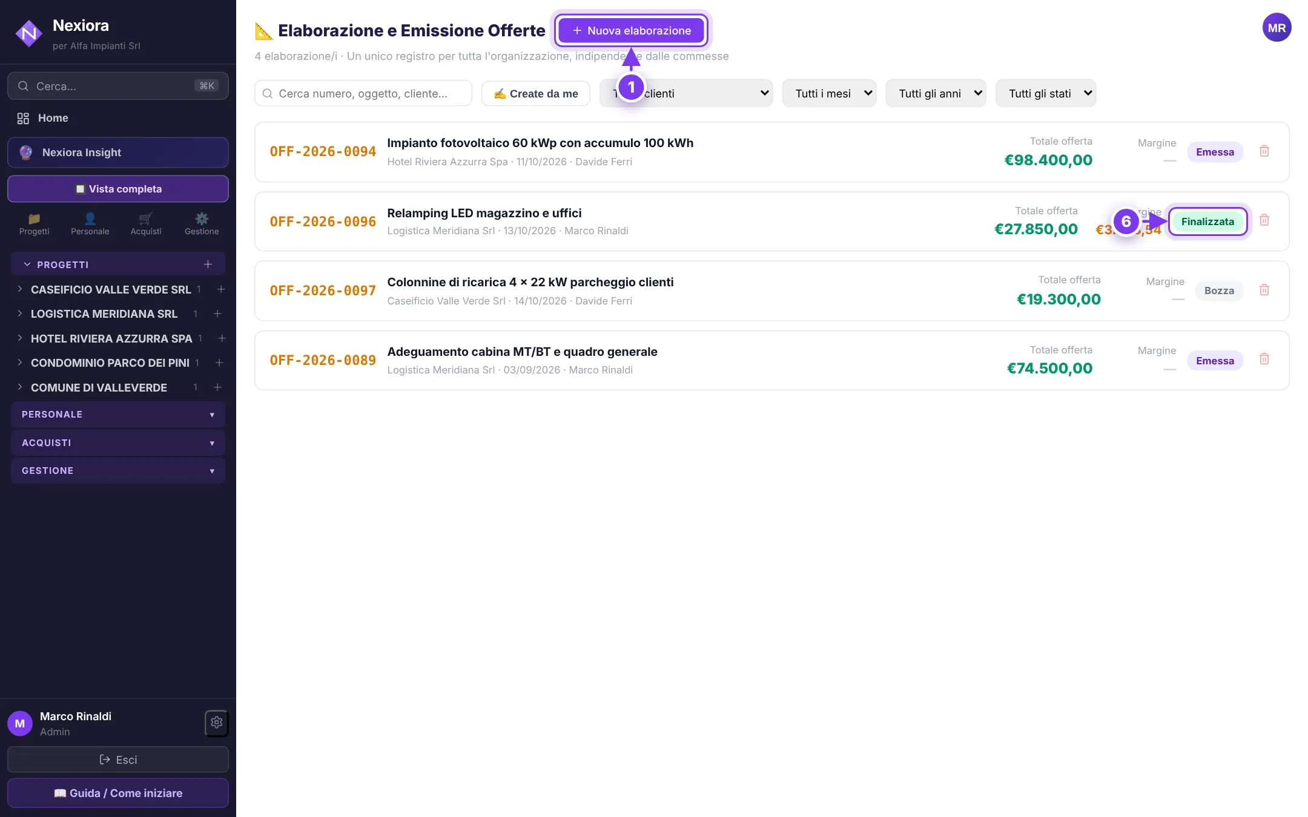Click plus next to HOTEL RIVIERA AZZURRA SPA
1308x817 pixels.
pyautogui.click(x=222, y=338)
